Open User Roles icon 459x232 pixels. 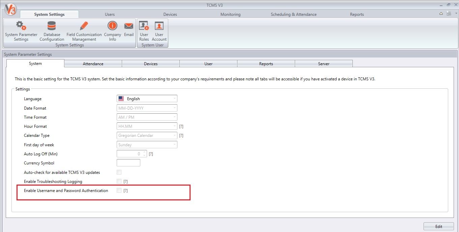144,31
